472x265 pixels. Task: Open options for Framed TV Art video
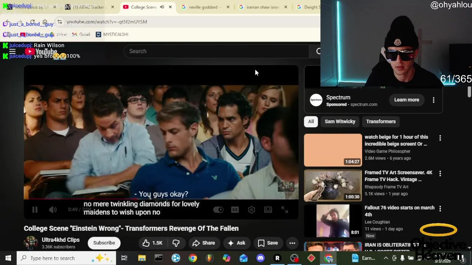click(440, 173)
